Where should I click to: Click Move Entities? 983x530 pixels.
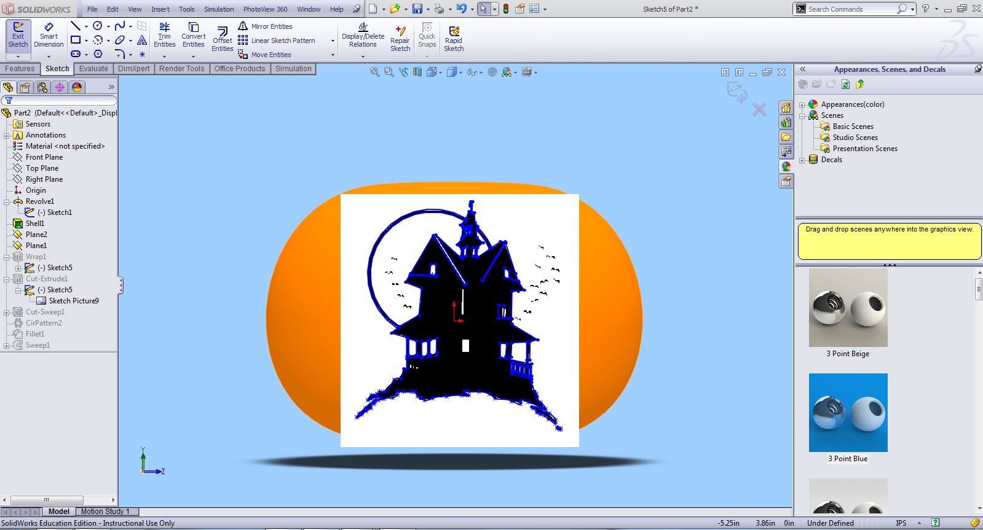tap(264, 54)
